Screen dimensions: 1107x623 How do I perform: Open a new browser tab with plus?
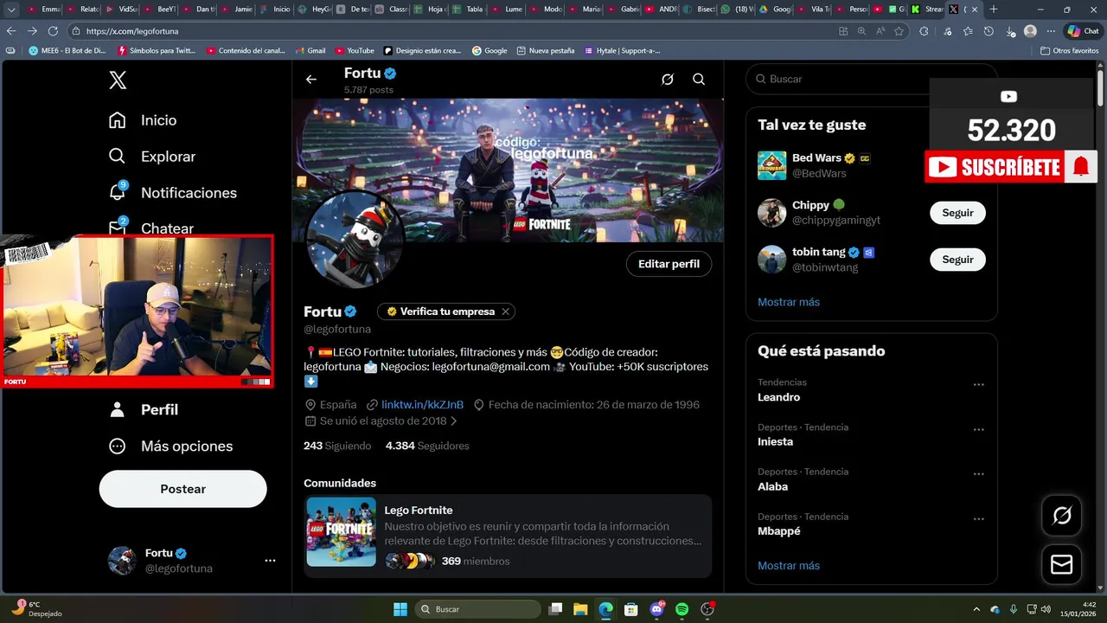coord(993,10)
